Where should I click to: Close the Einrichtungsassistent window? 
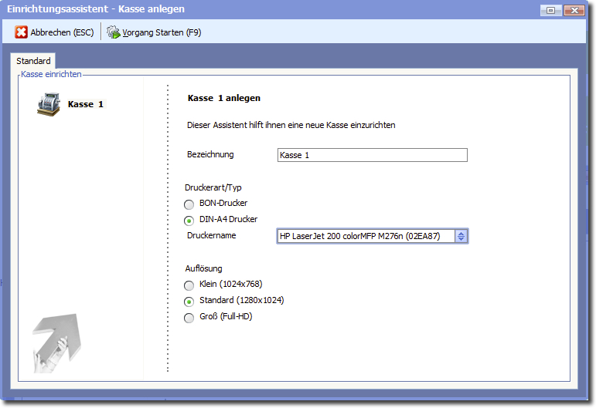573,10
